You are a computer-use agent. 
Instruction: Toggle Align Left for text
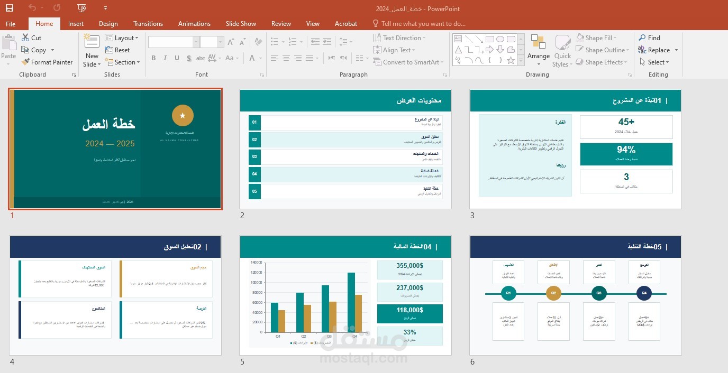(x=274, y=58)
